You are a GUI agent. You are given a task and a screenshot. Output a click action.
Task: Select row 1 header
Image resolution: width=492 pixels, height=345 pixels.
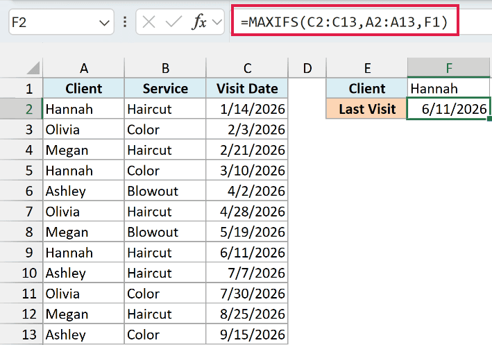pyautogui.click(x=22, y=89)
